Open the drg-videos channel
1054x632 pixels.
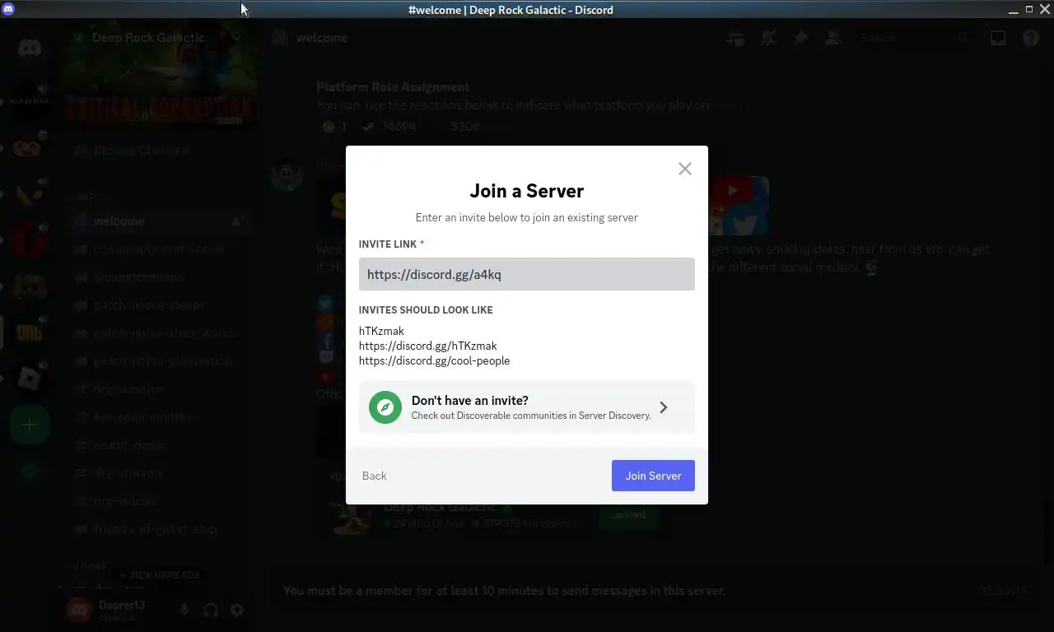(x=158, y=501)
